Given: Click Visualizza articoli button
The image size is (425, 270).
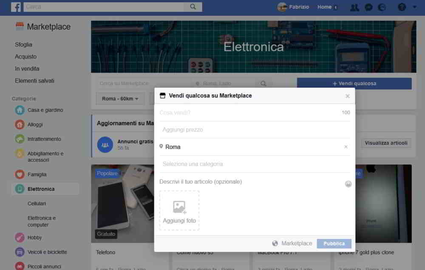Looking at the screenshot, I should click(x=386, y=143).
